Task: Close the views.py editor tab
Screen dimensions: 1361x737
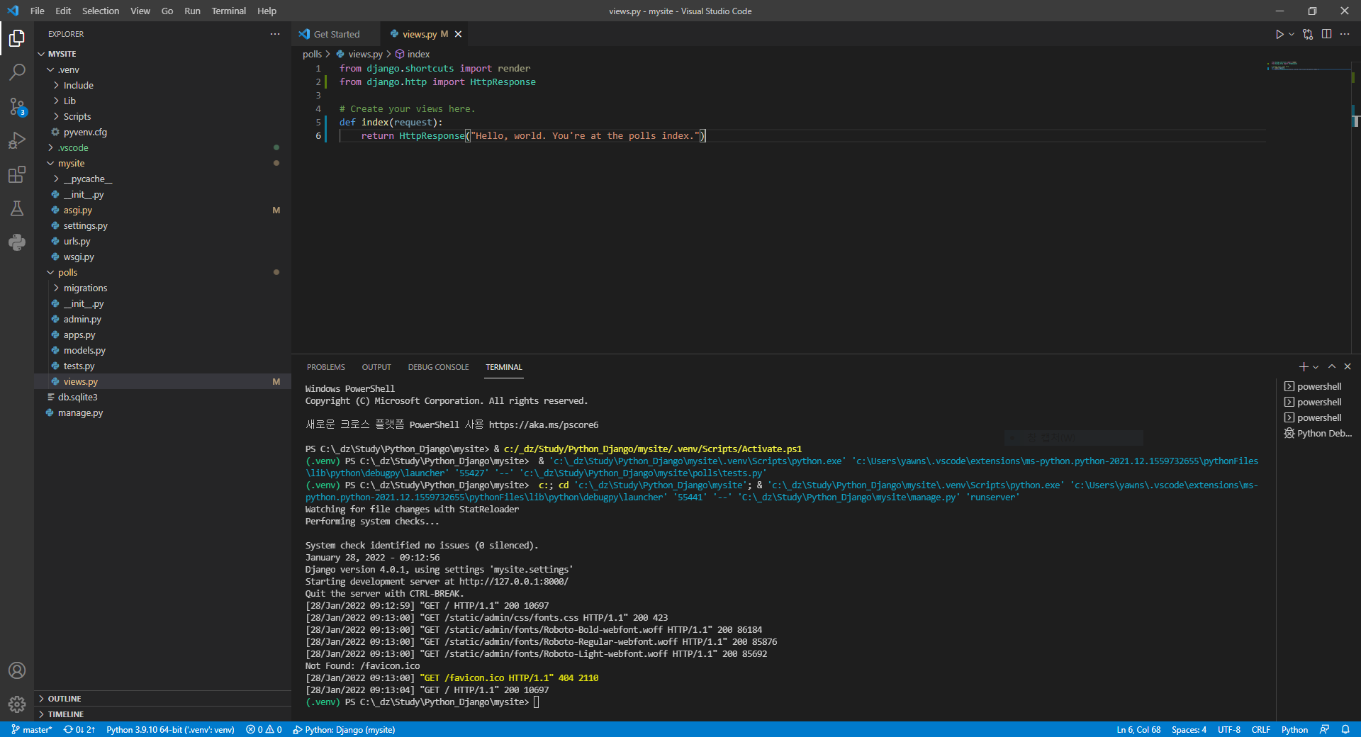Action: (x=458, y=34)
